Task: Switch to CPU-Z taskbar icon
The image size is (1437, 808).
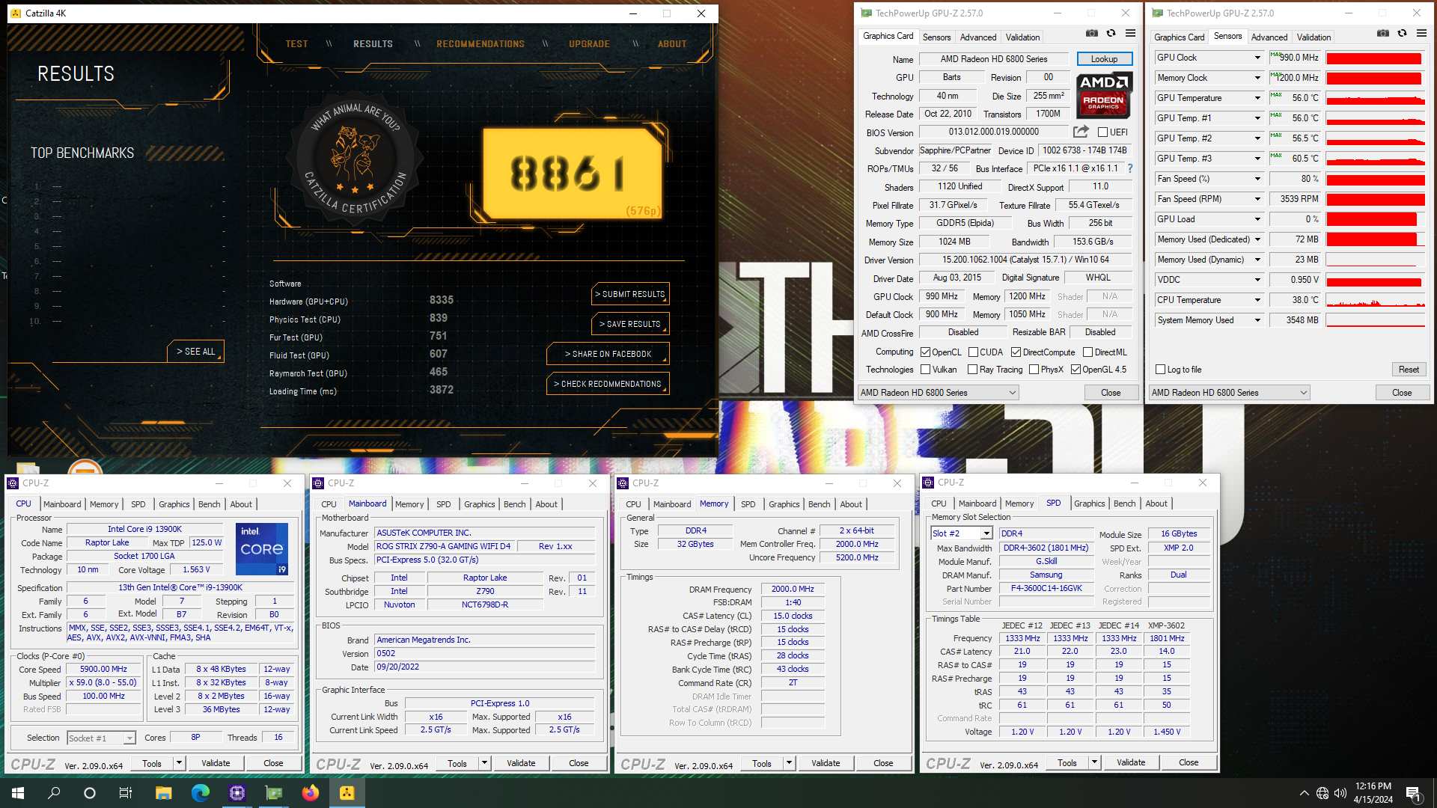Action: [x=237, y=793]
